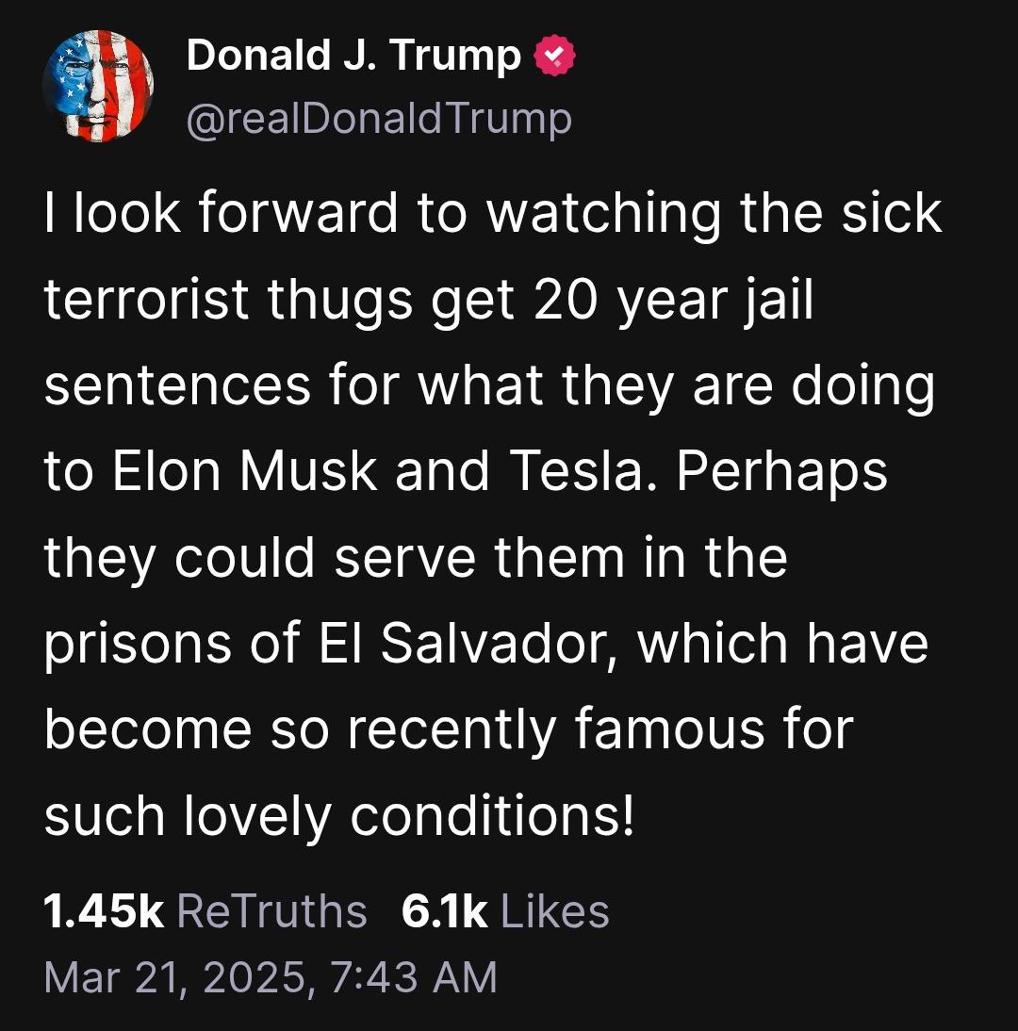Open the @realDonaldTrump handle link
This screenshot has height=1031, width=1018.
[x=379, y=120]
